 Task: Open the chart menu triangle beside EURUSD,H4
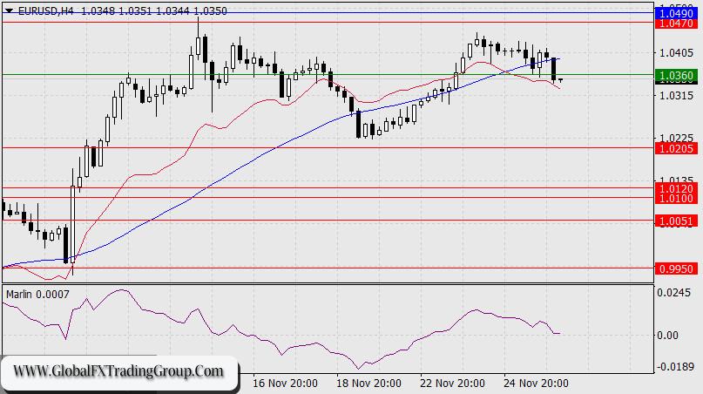pyautogui.click(x=9, y=11)
